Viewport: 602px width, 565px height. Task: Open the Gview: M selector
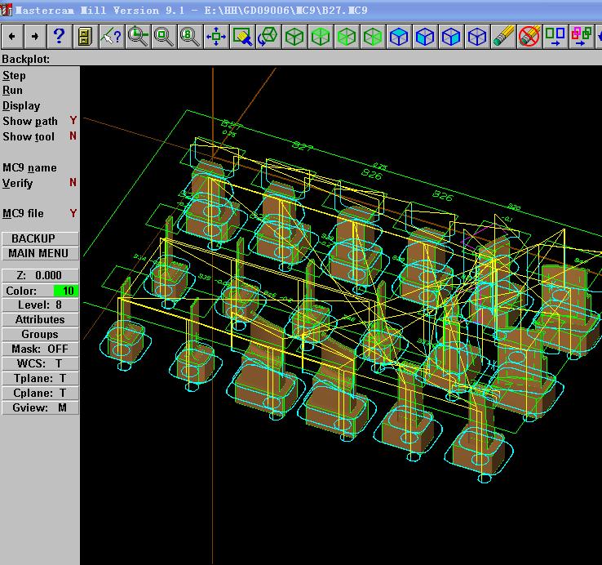[40, 407]
